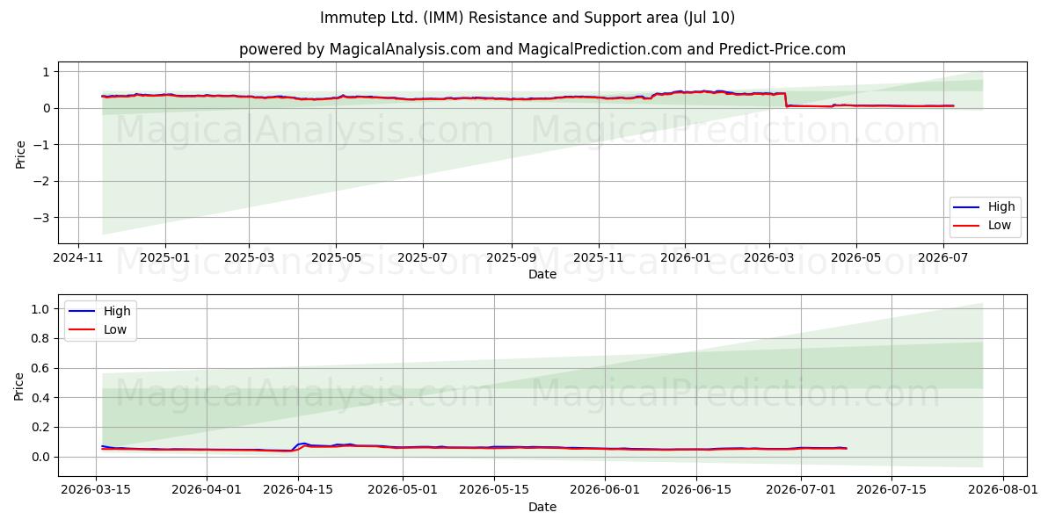Click the '2026-05-01' tick label
Screen dimensions: 1055x527
404,490
